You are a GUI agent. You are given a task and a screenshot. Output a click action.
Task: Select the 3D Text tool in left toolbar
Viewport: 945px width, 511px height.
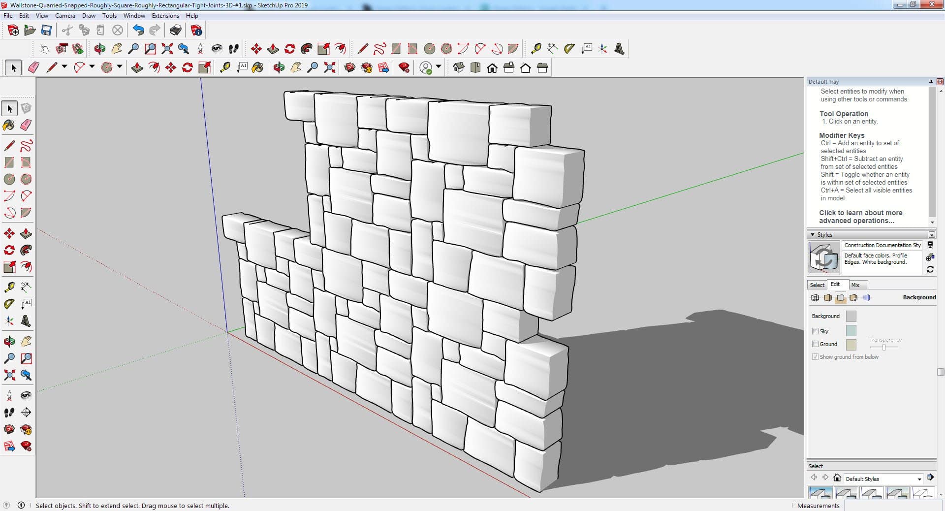tap(26, 321)
